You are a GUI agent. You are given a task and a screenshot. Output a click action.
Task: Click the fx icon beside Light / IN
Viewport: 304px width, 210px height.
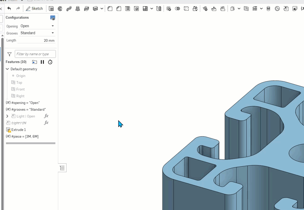(46, 123)
